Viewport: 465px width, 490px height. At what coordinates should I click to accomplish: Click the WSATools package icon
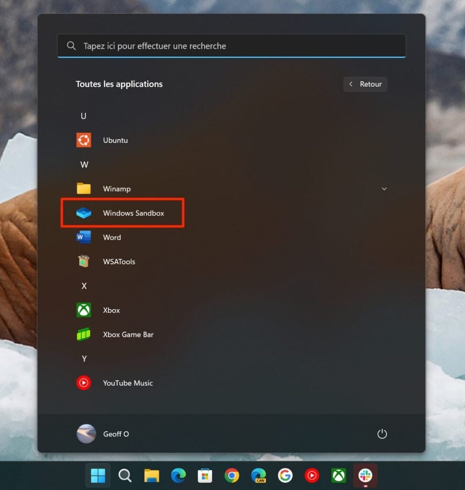[x=84, y=261]
